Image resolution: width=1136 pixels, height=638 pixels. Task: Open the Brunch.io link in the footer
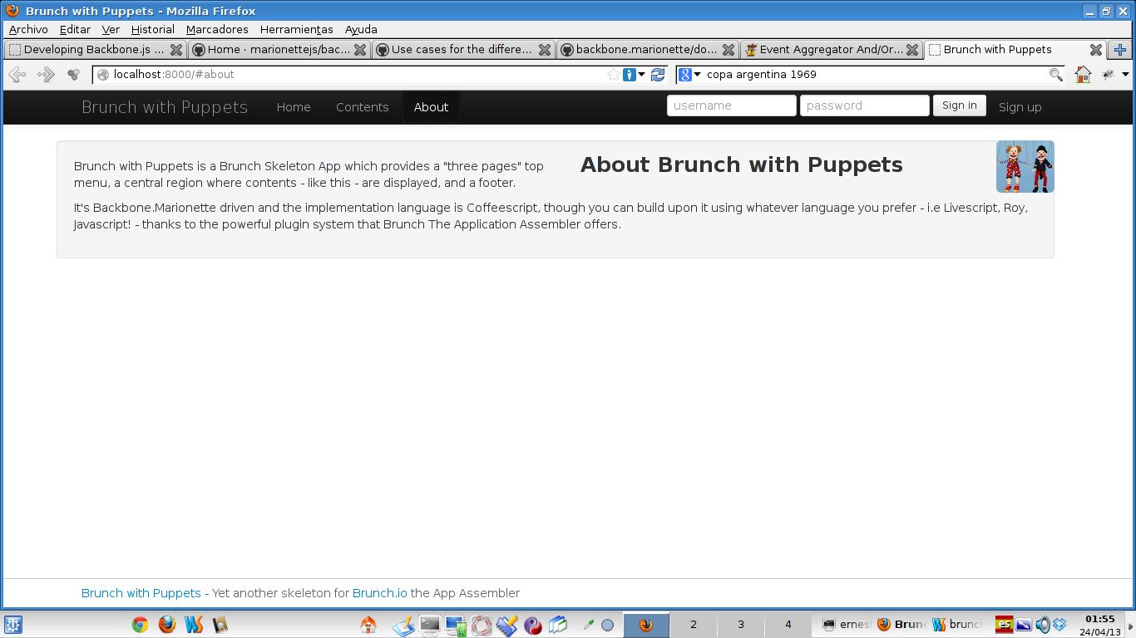point(379,593)
